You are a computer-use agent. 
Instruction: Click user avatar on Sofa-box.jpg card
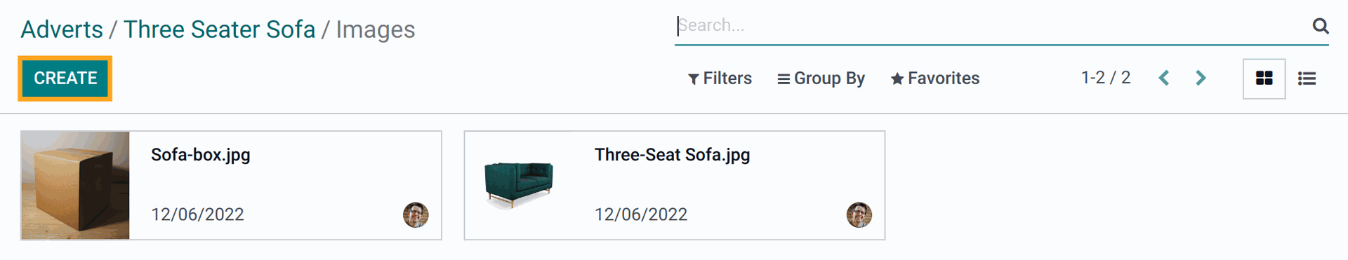click(416, 215)
